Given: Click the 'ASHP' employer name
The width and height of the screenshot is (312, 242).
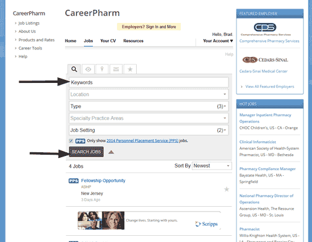Looking at the screenshot, I should point(86,187).
